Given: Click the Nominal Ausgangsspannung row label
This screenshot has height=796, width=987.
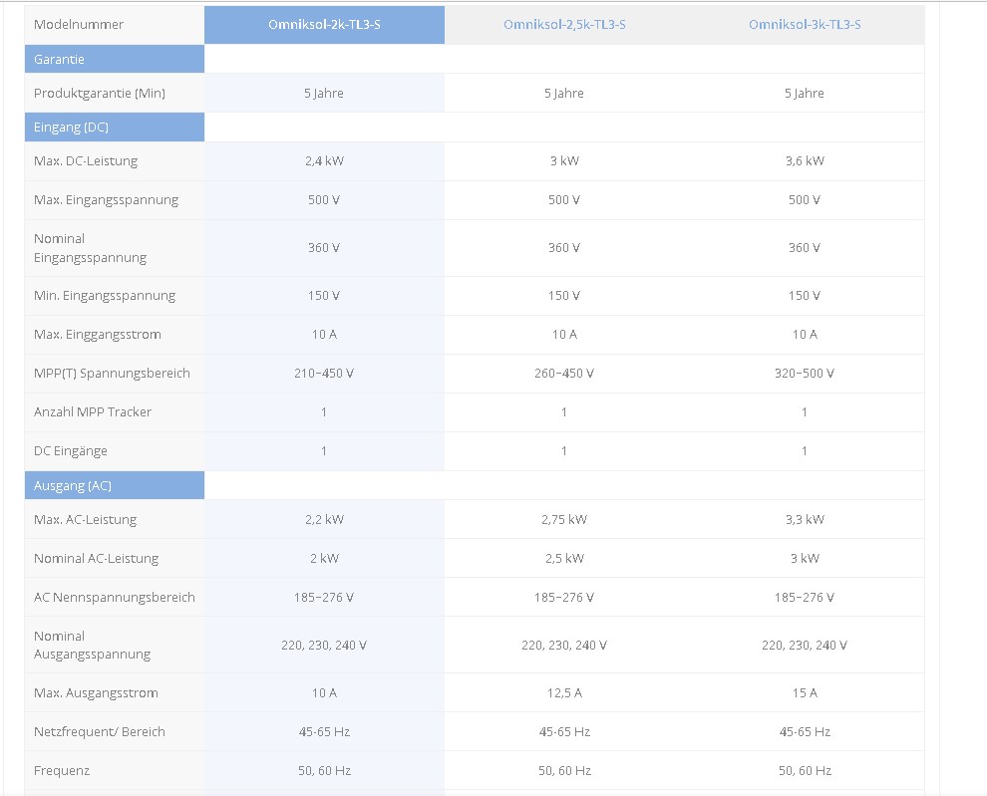Looking at the screenshot, I should 92,645.
